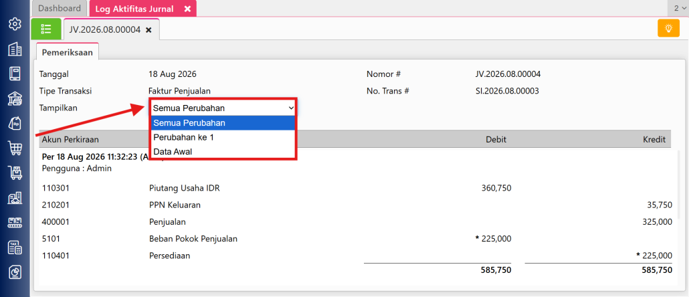Open the cash and bank icon
The height and width of the screenshot is (297, 689).
15,98
